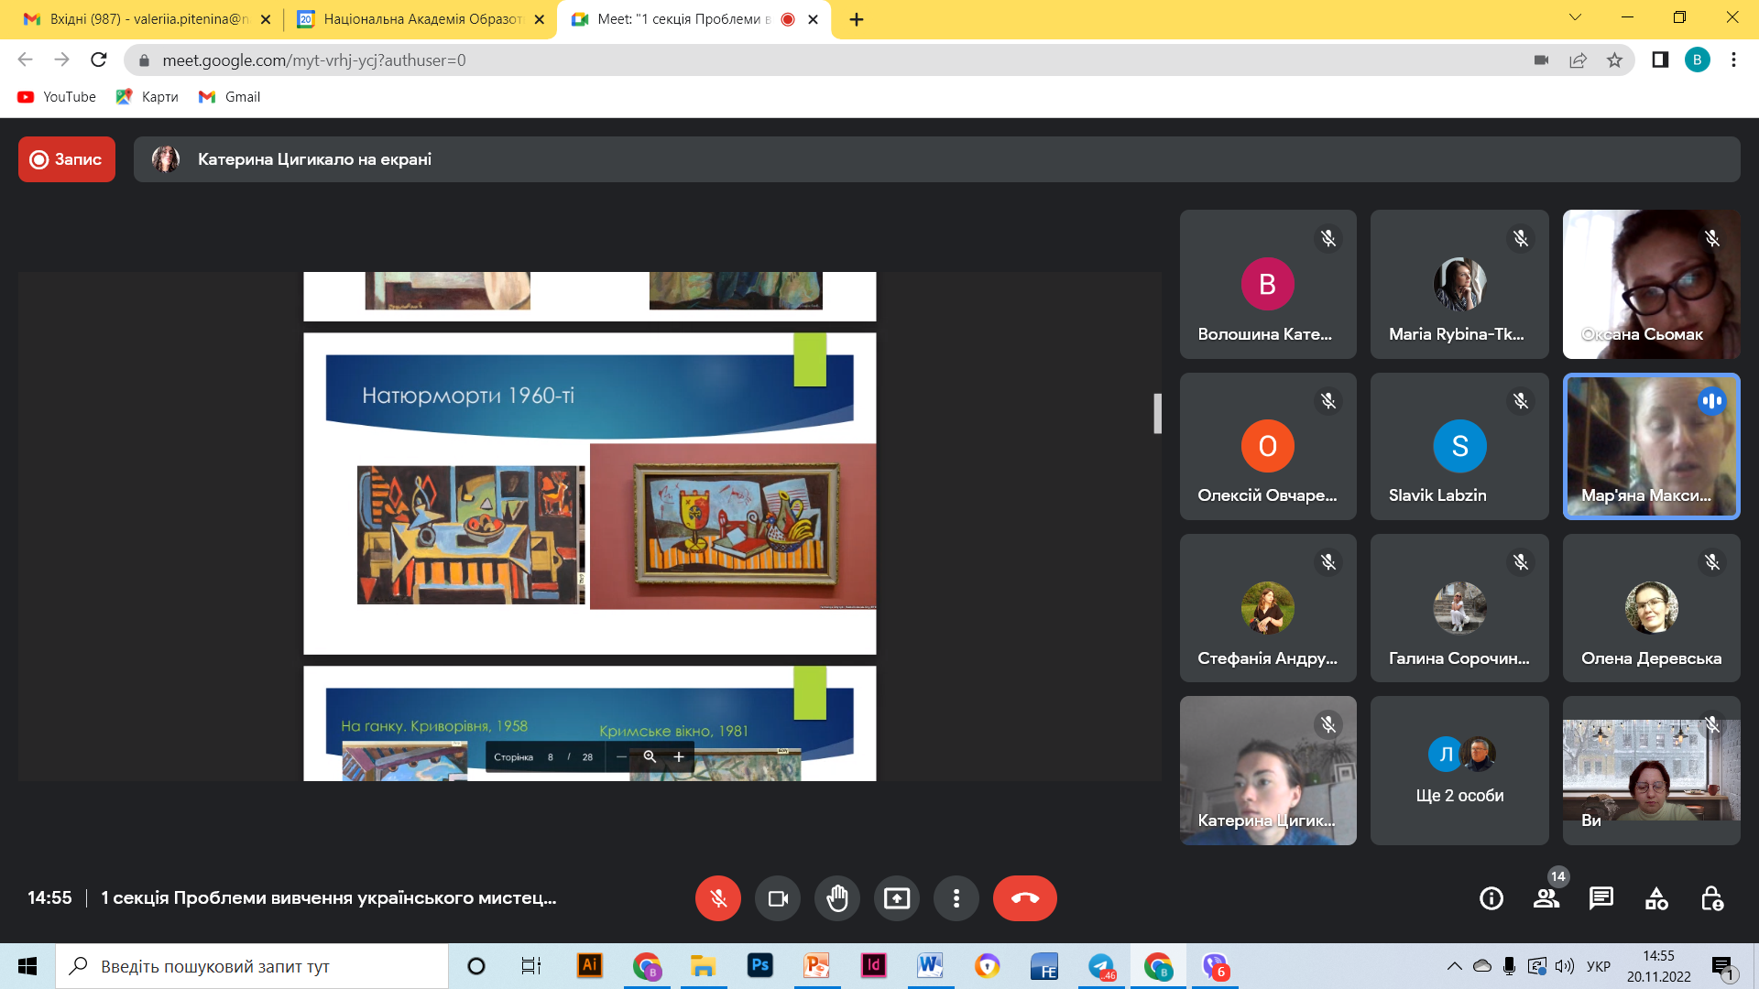
Task: Open the taskbar clock and date
Action: pos(1658,966)
